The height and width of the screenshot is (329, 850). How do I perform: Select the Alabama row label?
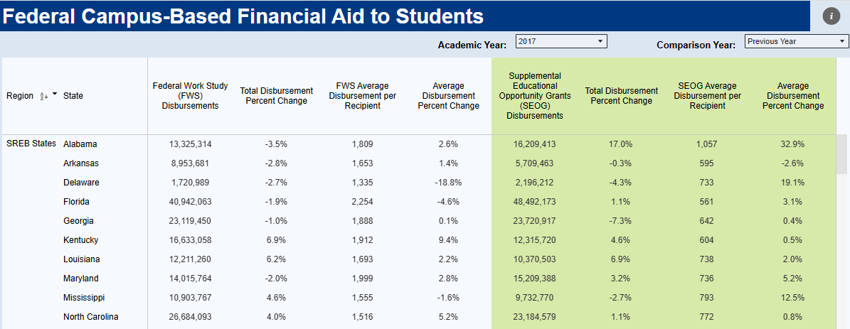(x=80, y=144)
